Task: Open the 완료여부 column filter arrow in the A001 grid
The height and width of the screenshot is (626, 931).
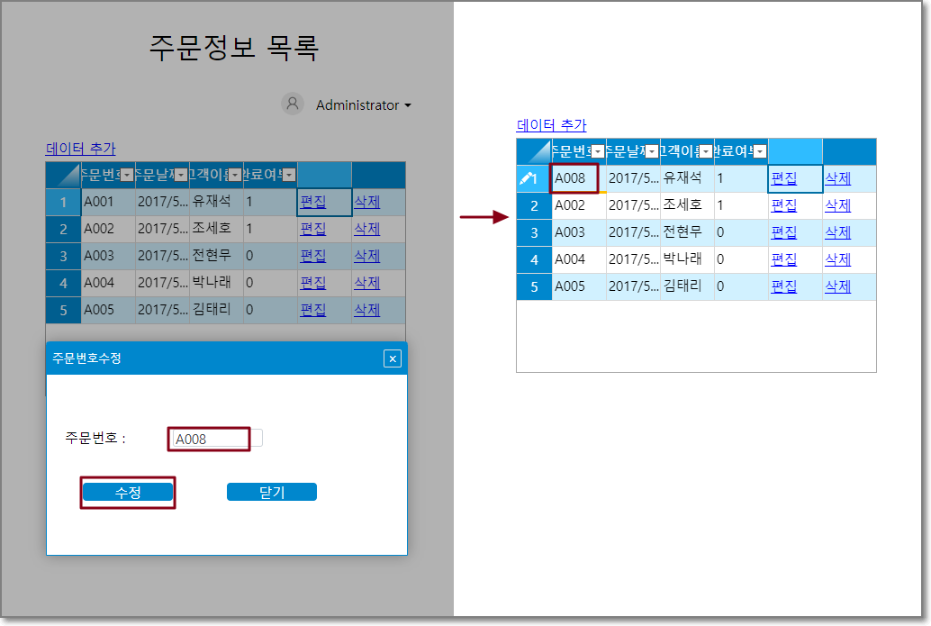Action: pyautogui.click(x=289, y=175)
